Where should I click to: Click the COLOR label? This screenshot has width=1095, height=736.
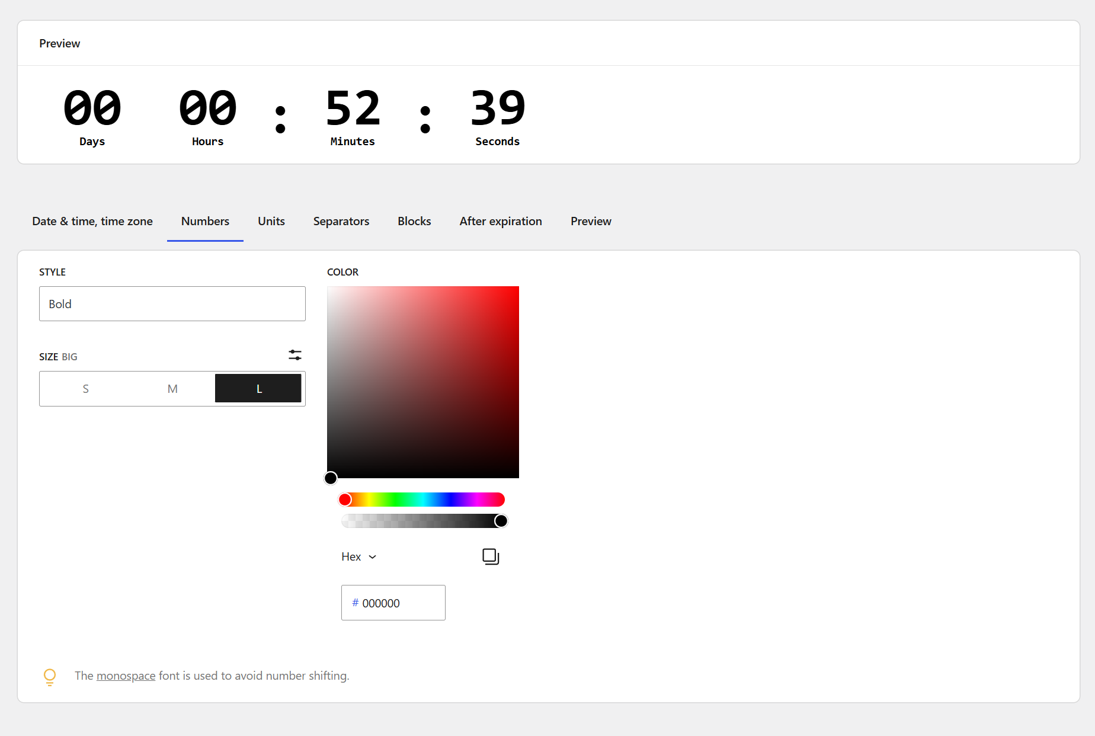coord(343,272)
